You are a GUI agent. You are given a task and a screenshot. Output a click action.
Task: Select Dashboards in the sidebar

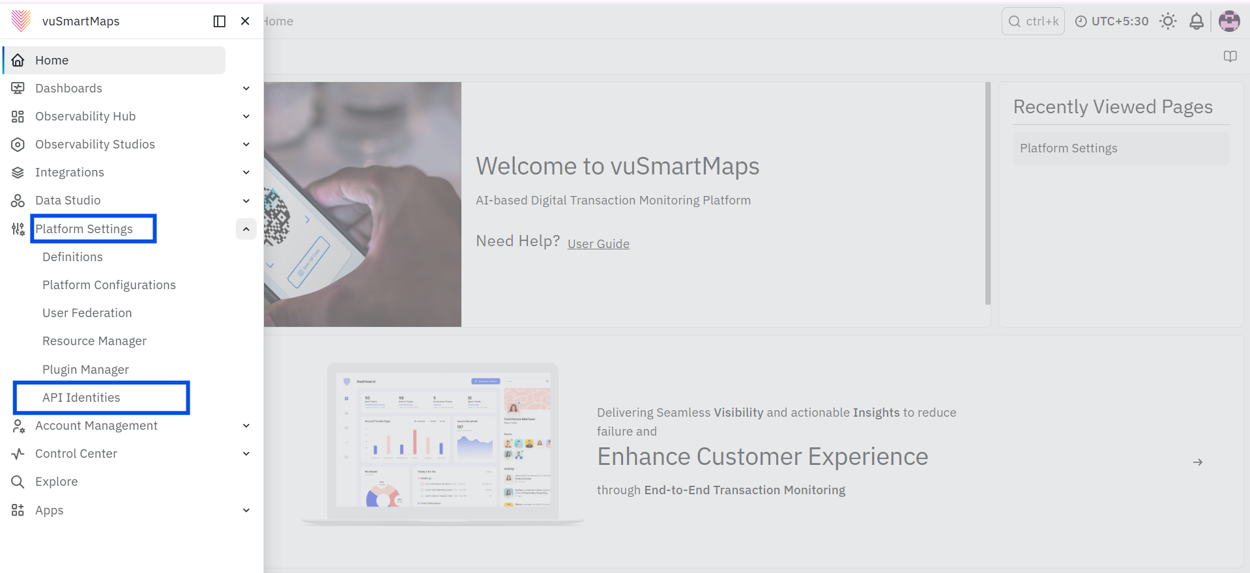click(68, 89)
